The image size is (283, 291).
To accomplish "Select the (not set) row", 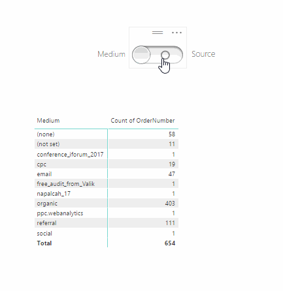I will click(x=107, y=144).
